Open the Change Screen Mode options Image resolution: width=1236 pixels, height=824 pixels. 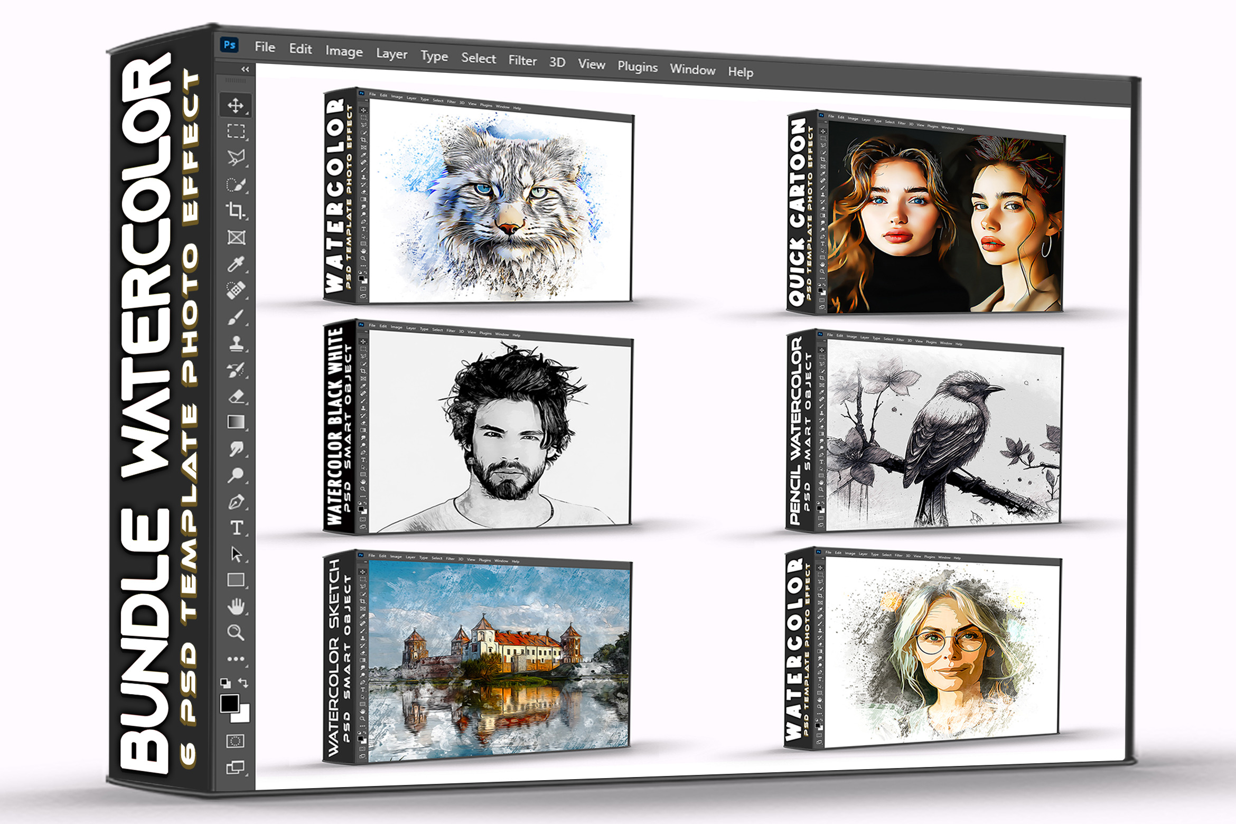[235, 767]
